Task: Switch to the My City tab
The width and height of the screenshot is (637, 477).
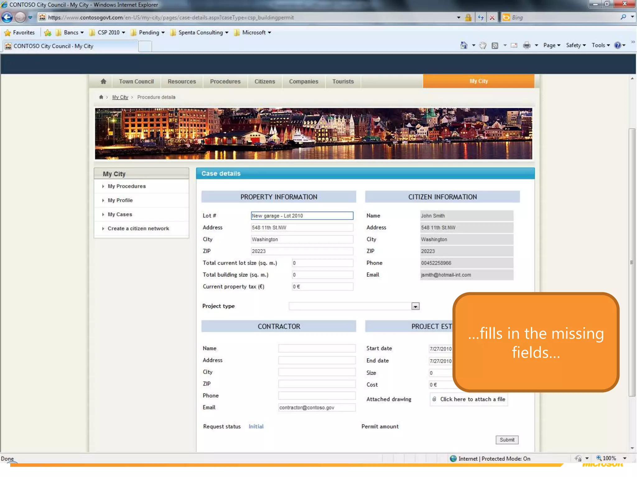Action: point(478,81)
